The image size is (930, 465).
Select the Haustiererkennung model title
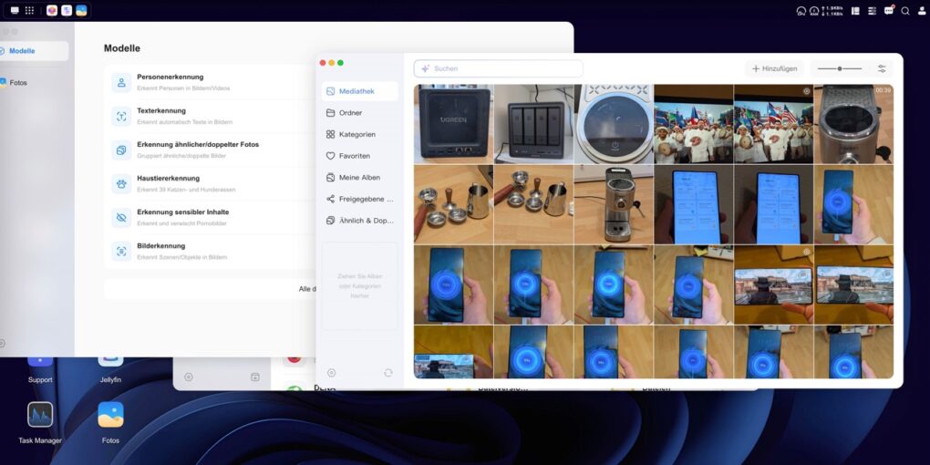tap(168, 179)
